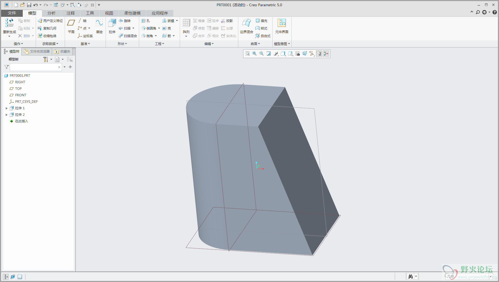Viewport: 499px width, 282px height.
Task: Select the Style (样式) surface tool
Action: (262, 28)
